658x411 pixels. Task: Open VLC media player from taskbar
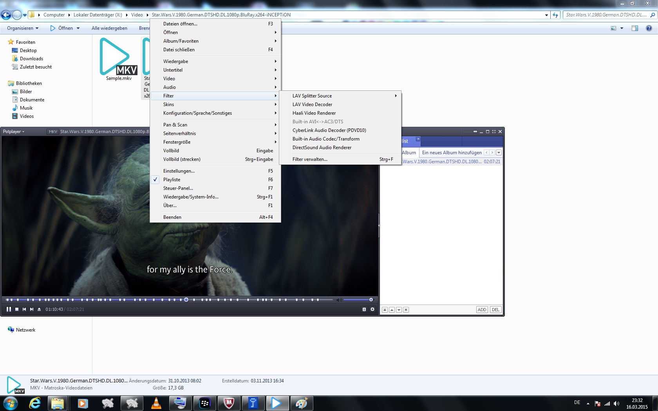pos(156,403)
